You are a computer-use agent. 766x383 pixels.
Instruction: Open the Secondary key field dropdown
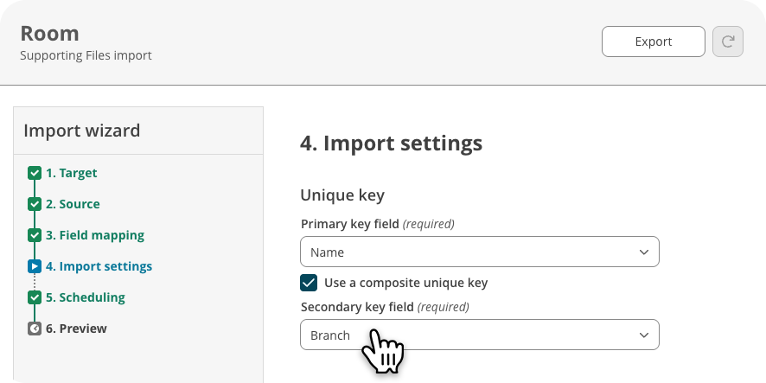pyautogui.click(x=480, y=335)
